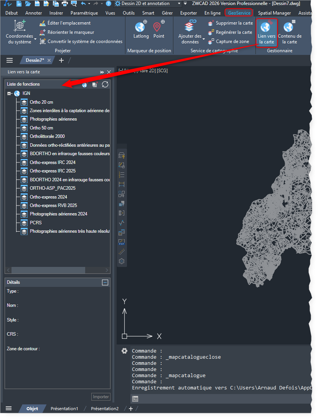The width and height of the screenshot is (318, 419).
Task: Switch to the Spatial Manager ribbon tab
Action: click(x=274, y=13)
